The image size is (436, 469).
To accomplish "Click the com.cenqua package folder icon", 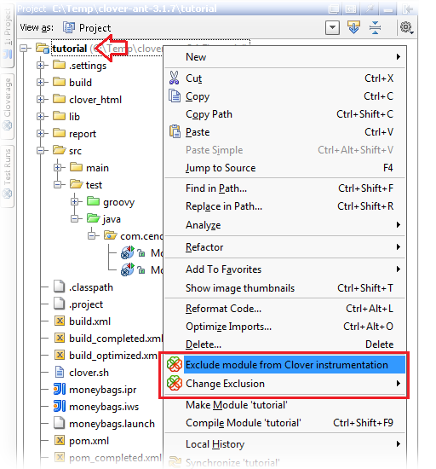I will [110, 235].
